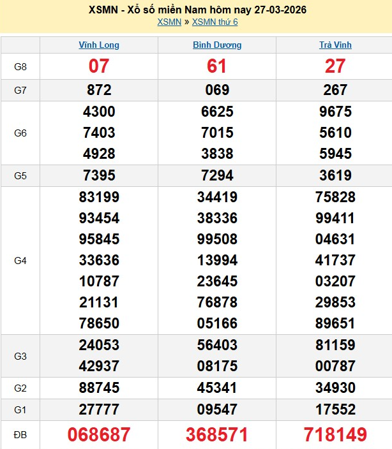This screenshot has height=449, width=392.
Task: Open the Vĩnh Long province link
Action: 99,45
